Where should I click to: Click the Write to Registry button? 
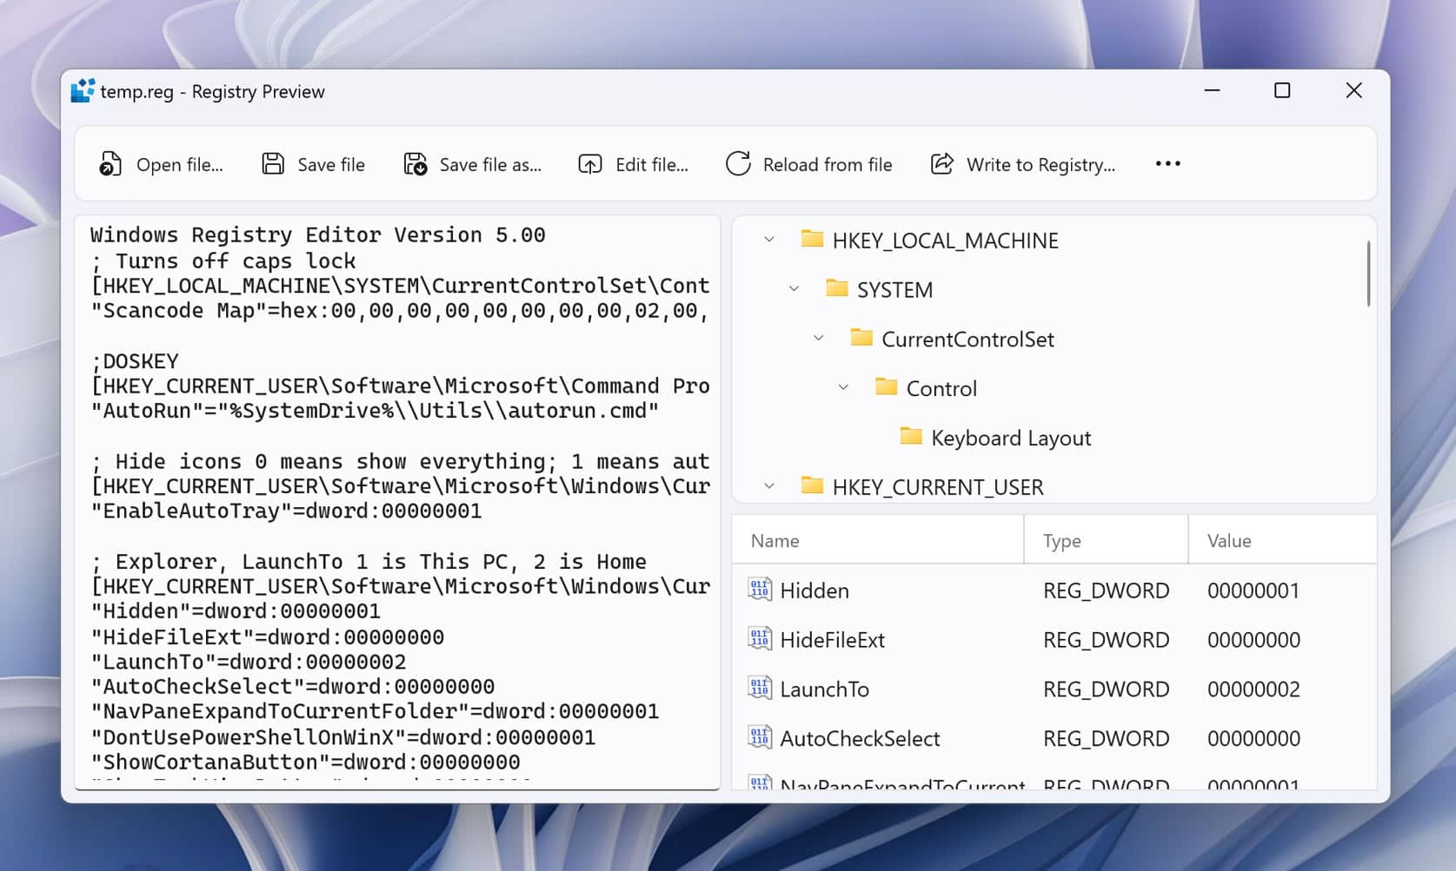(1023, 164)
